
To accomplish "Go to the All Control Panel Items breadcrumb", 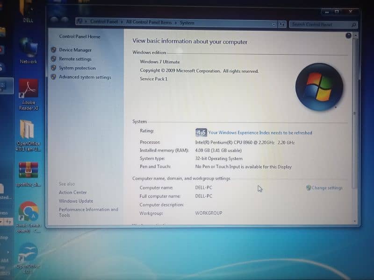I will (149, 22).
